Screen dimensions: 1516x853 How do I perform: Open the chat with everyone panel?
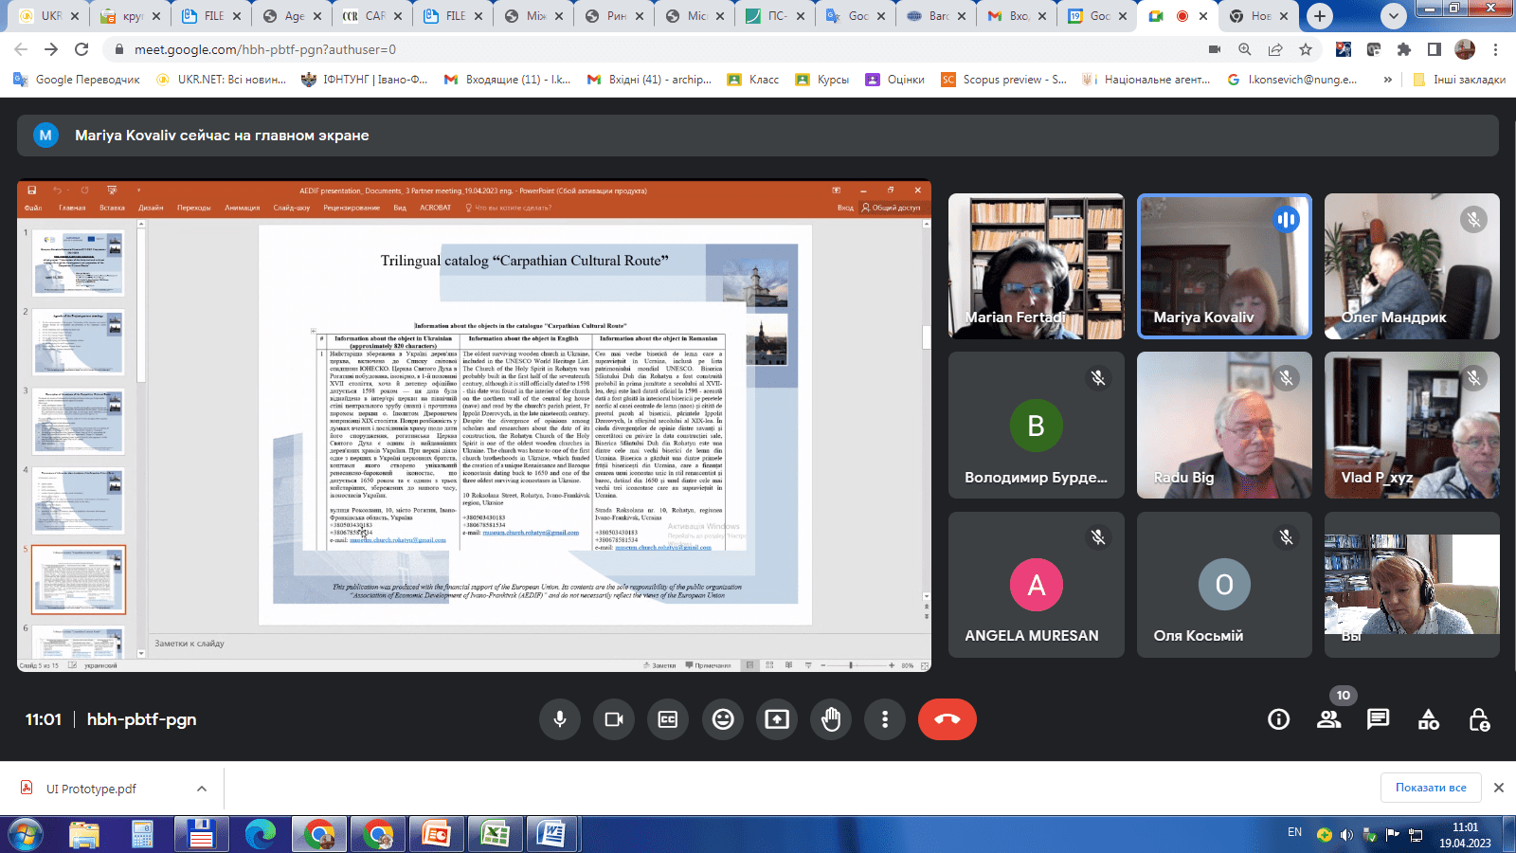pos(1378,719)
